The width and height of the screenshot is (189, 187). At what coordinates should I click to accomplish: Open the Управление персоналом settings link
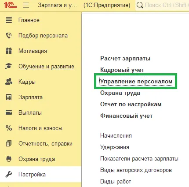pyautogui.click(x=136, y=81)
